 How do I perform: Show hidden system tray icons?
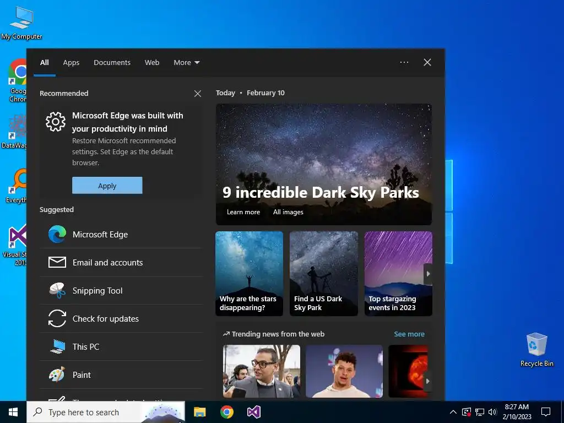click(x=453, y=412)
